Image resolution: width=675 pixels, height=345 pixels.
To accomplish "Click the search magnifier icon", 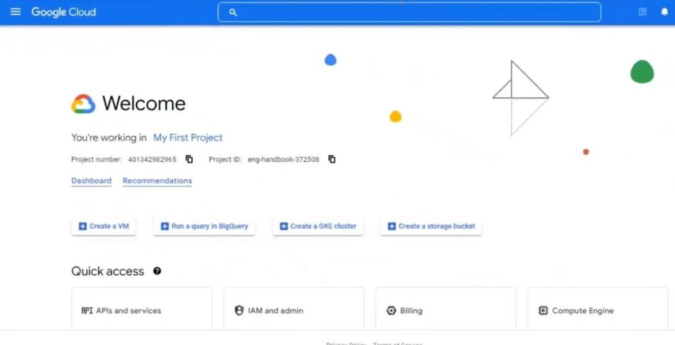I will [233, 12].
